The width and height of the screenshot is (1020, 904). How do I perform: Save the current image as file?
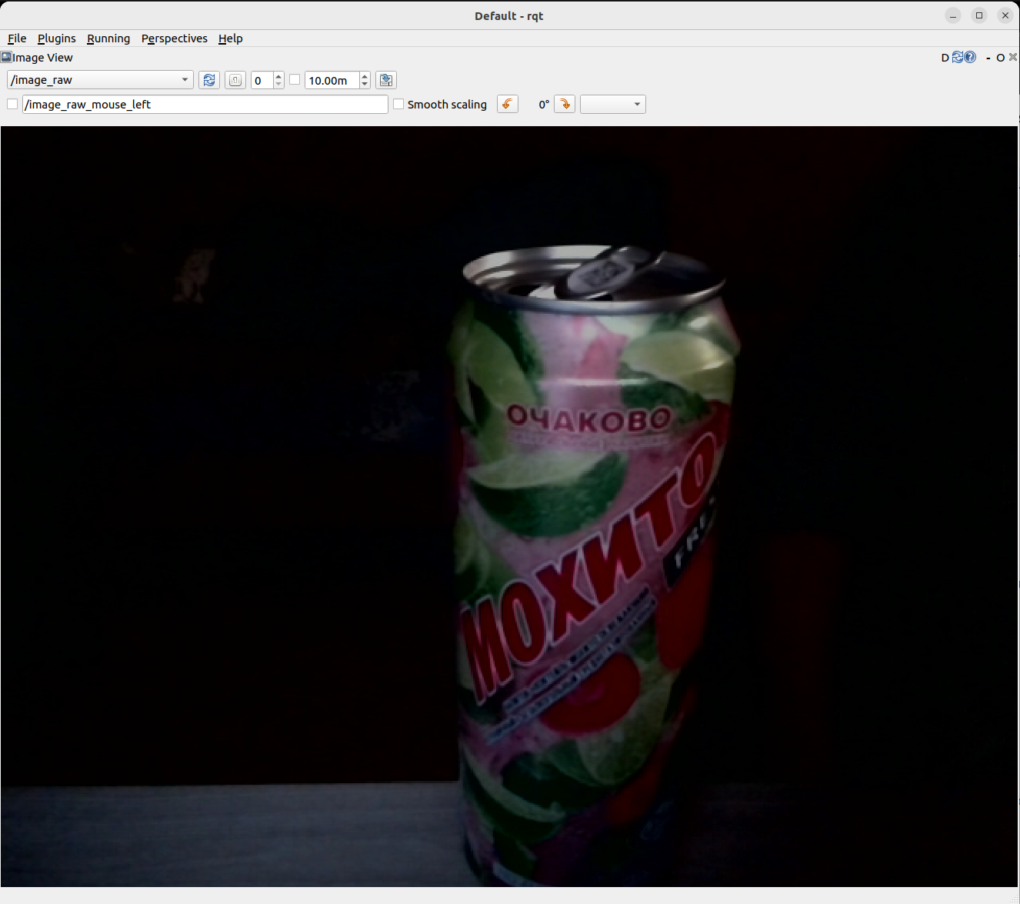[x=386, y=80]
